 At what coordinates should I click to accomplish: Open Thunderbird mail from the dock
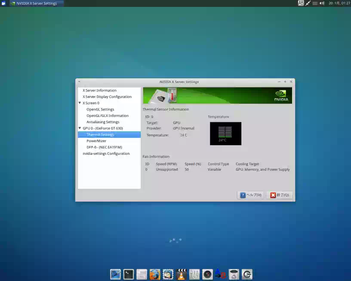pos(168,274)
